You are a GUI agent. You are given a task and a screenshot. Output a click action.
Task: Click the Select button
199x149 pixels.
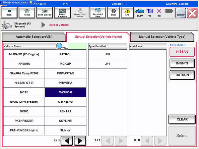pyautogui.click(x=182, y=136)
